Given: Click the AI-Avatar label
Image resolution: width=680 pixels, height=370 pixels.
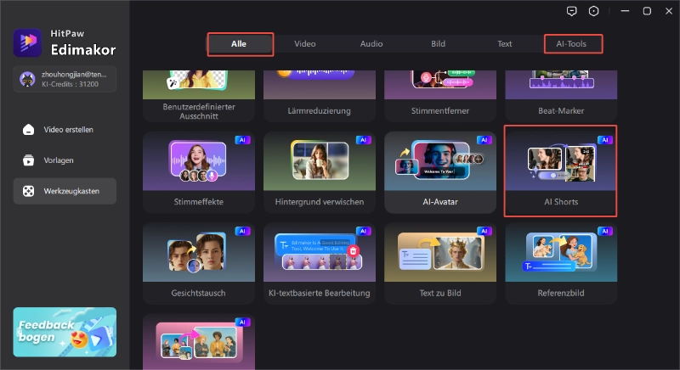Looking at the screenshot, I should pos(440,202).
